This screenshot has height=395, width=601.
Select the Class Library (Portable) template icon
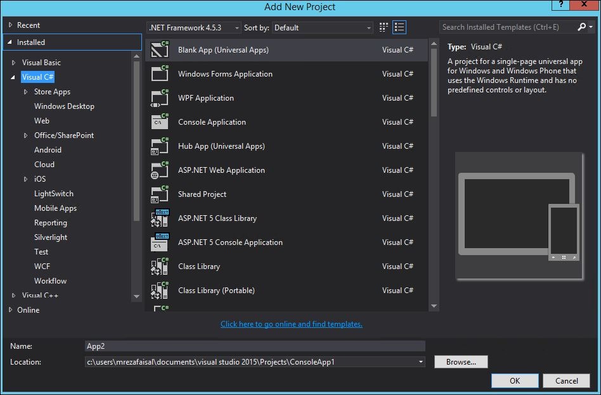click(x=159, y=291)
